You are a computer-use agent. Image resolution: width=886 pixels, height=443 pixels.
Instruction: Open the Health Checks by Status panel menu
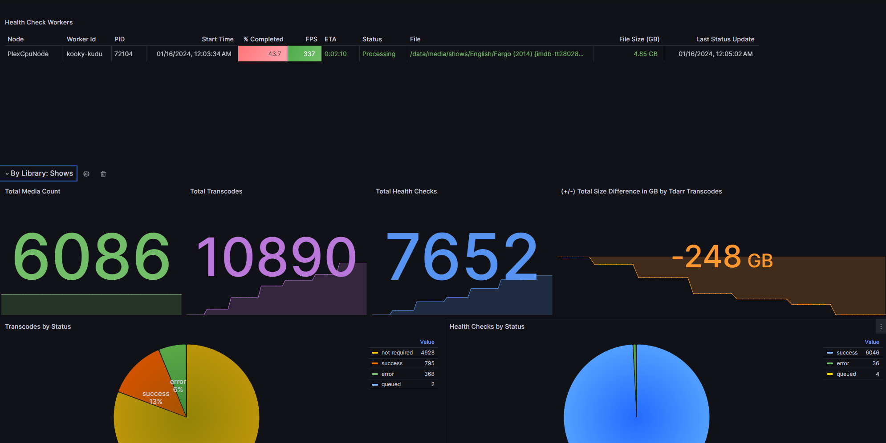[881, 326]
